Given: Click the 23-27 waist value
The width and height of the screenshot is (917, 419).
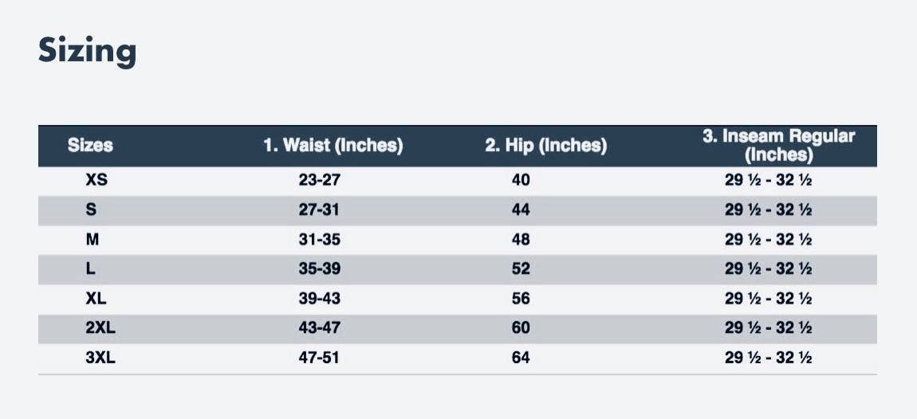Looking at the screenshot, I should click(x=319, y=181).
